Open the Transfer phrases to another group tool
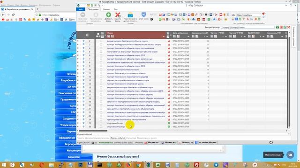The image size is (300, 168). click(x=130, y=17)
